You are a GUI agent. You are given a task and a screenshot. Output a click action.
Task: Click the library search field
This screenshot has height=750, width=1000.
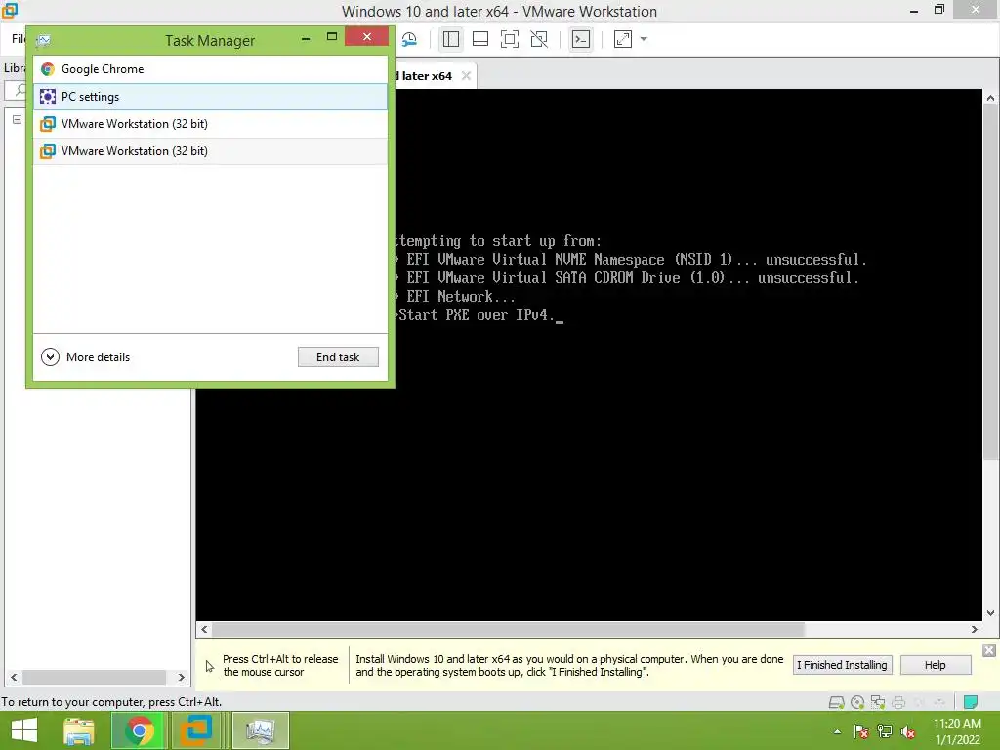18,90
